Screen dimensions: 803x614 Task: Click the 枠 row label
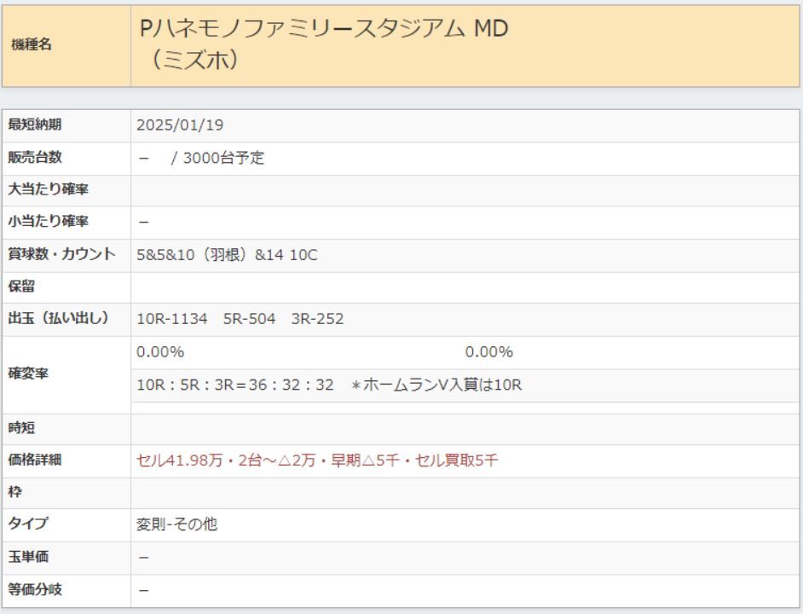click(14, 492)
